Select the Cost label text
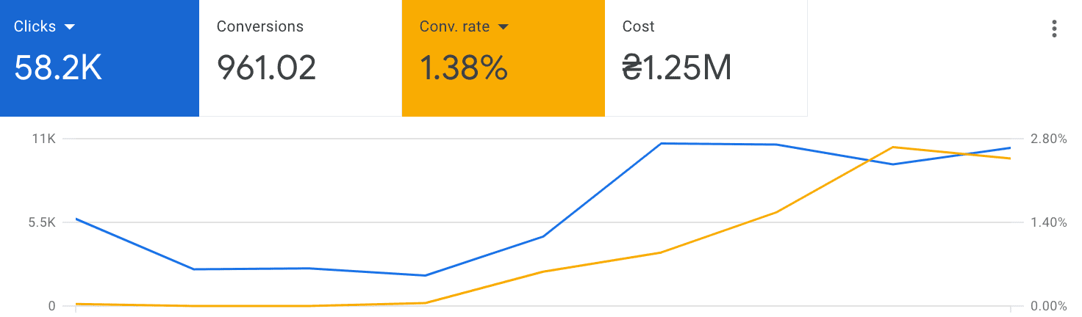The height and width of the screenshot is (317, 1082). point(638,26)
